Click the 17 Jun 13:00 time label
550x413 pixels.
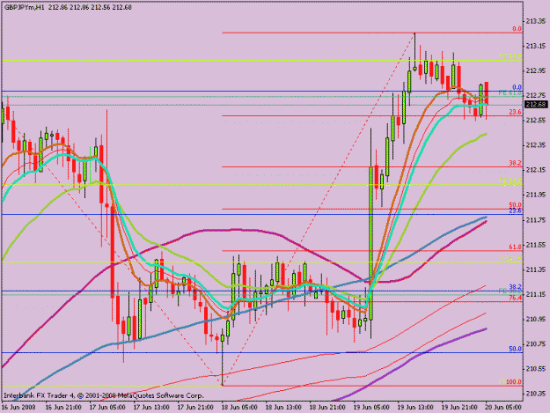point(151,408)
